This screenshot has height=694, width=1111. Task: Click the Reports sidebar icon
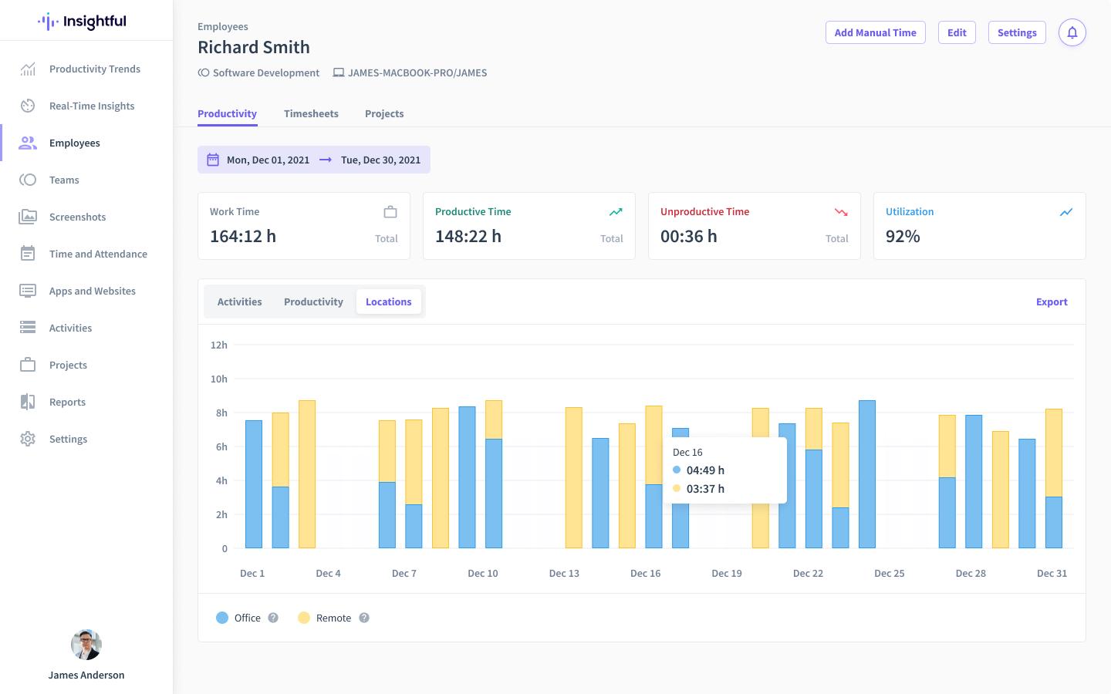(x=28, y=402)
